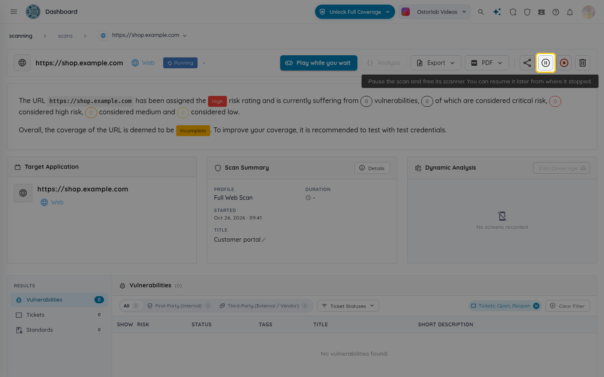The height and width of the screenshot is (377, 604).
Task: Open the AI sparkle assistant icon
Action: (x=497, y=12)
